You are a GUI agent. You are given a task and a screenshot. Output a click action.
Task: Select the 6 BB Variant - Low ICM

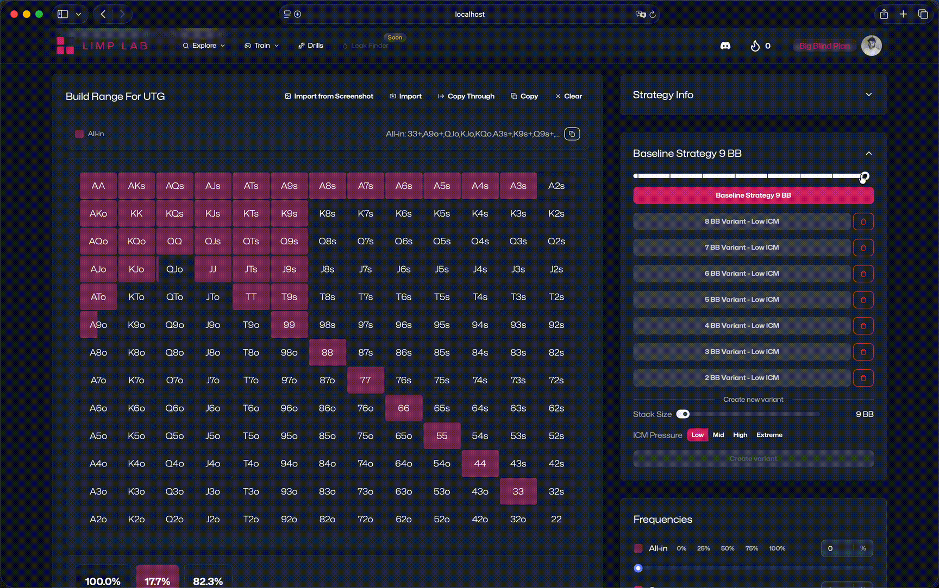click(x=741, y=274)
